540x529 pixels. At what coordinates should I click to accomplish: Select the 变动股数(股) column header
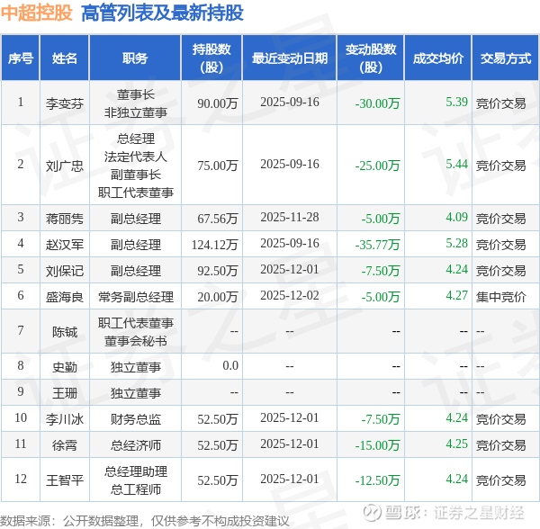371,58
